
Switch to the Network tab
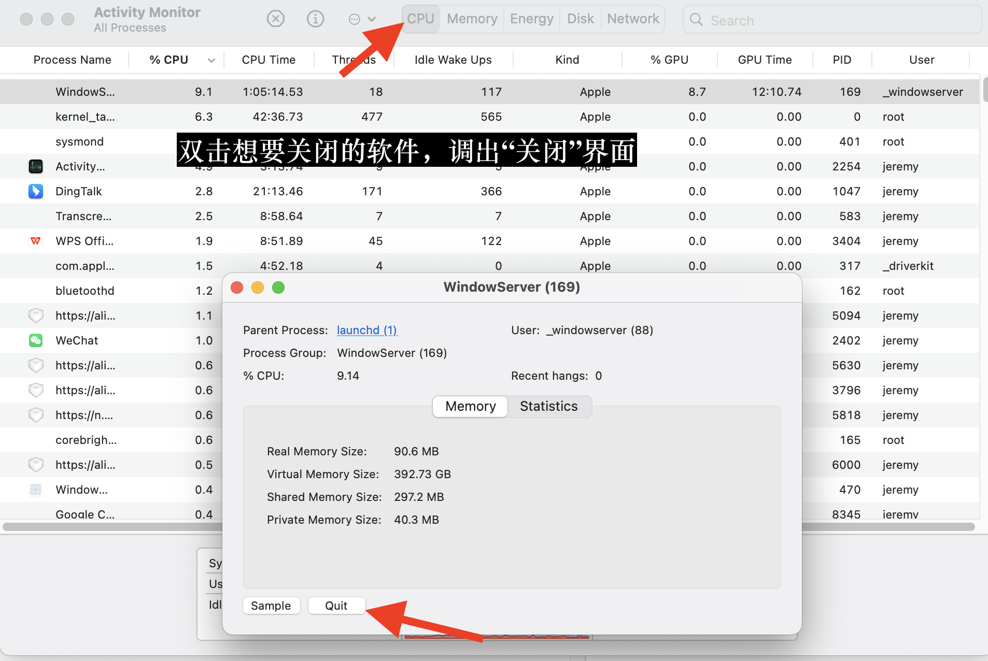(x=633, y=19)
